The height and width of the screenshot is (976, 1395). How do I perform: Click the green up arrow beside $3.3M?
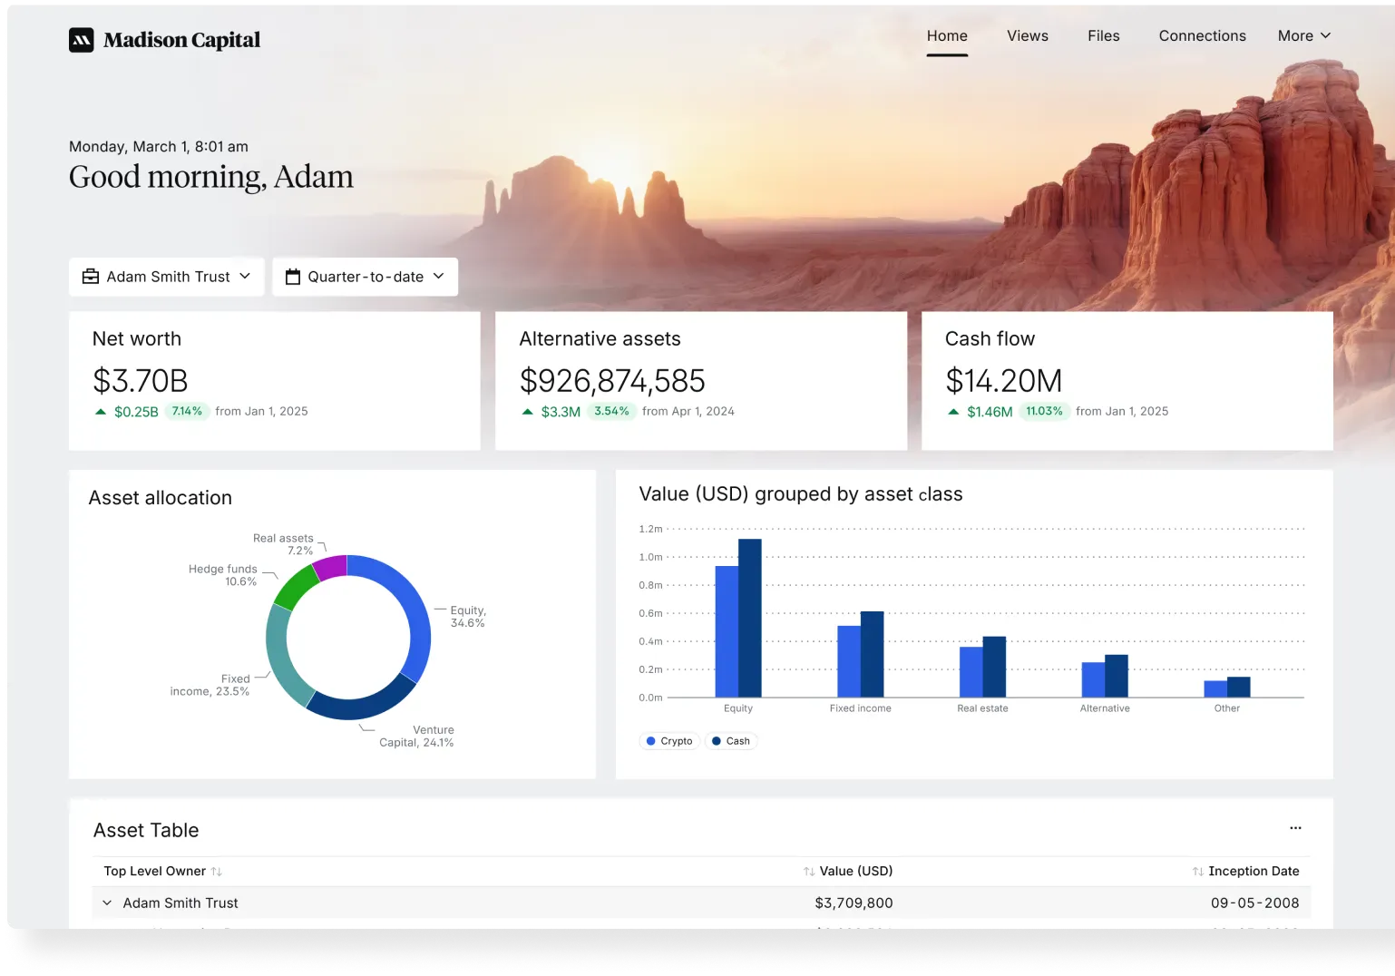[x=528, y=412]
